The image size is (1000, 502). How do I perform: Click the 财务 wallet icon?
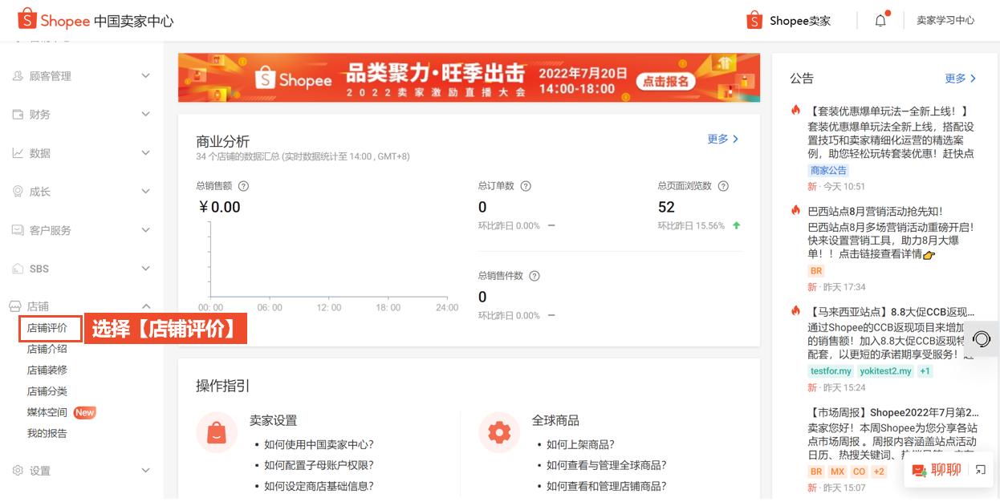[18, 114]
